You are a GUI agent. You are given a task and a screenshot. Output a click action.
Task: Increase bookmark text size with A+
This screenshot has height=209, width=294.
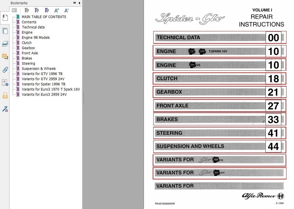tap(56, 10)
